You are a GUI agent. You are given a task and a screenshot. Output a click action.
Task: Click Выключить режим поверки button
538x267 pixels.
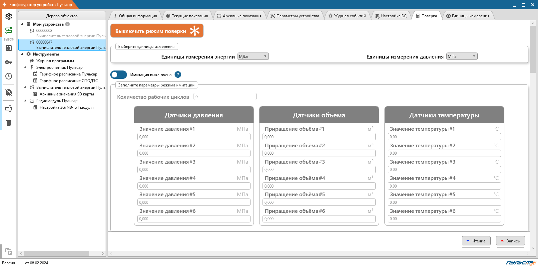point(157,31)
